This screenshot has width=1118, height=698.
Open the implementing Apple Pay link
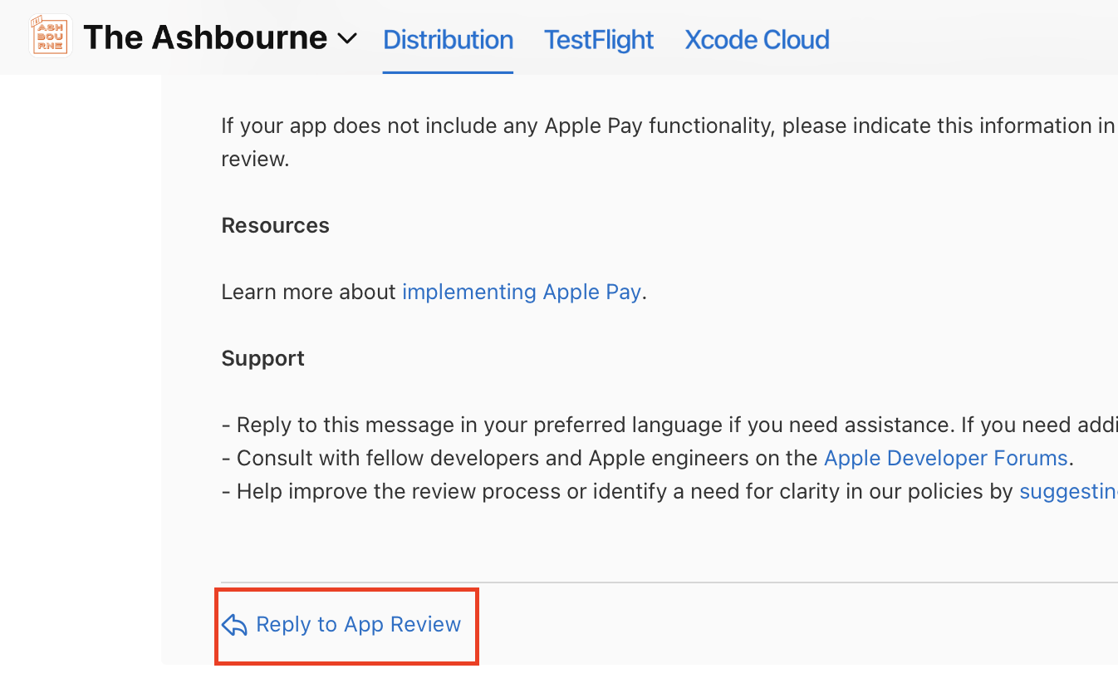pyautogui.click(x=522, y=292)
